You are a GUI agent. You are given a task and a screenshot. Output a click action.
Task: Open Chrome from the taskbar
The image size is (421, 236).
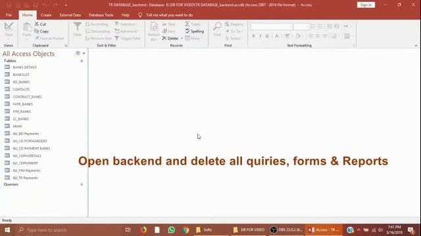(x=186, y=230)
